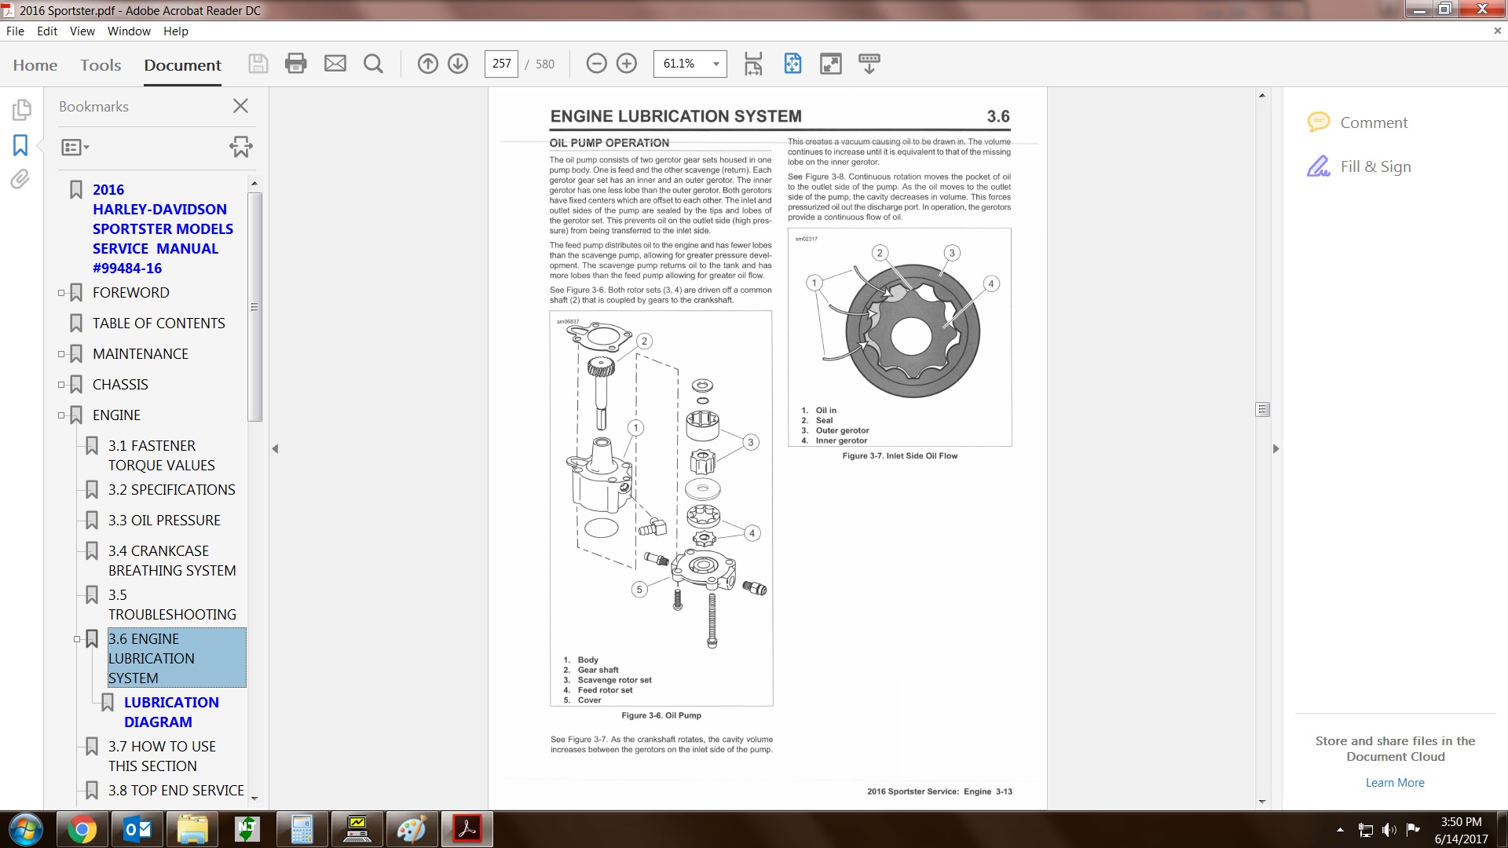Open the Window menu
The width and height of the screenshot is (1508, 848).
pos(129,31)
